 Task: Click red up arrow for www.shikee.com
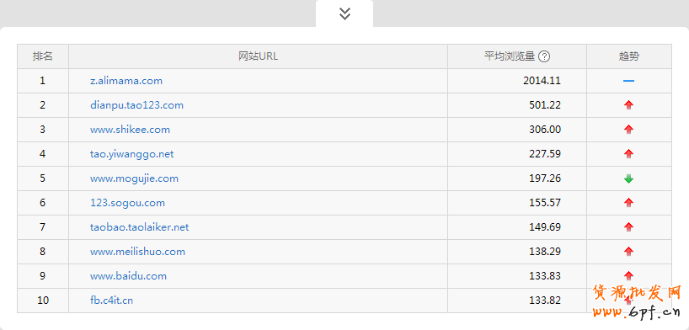click(629, 130)
